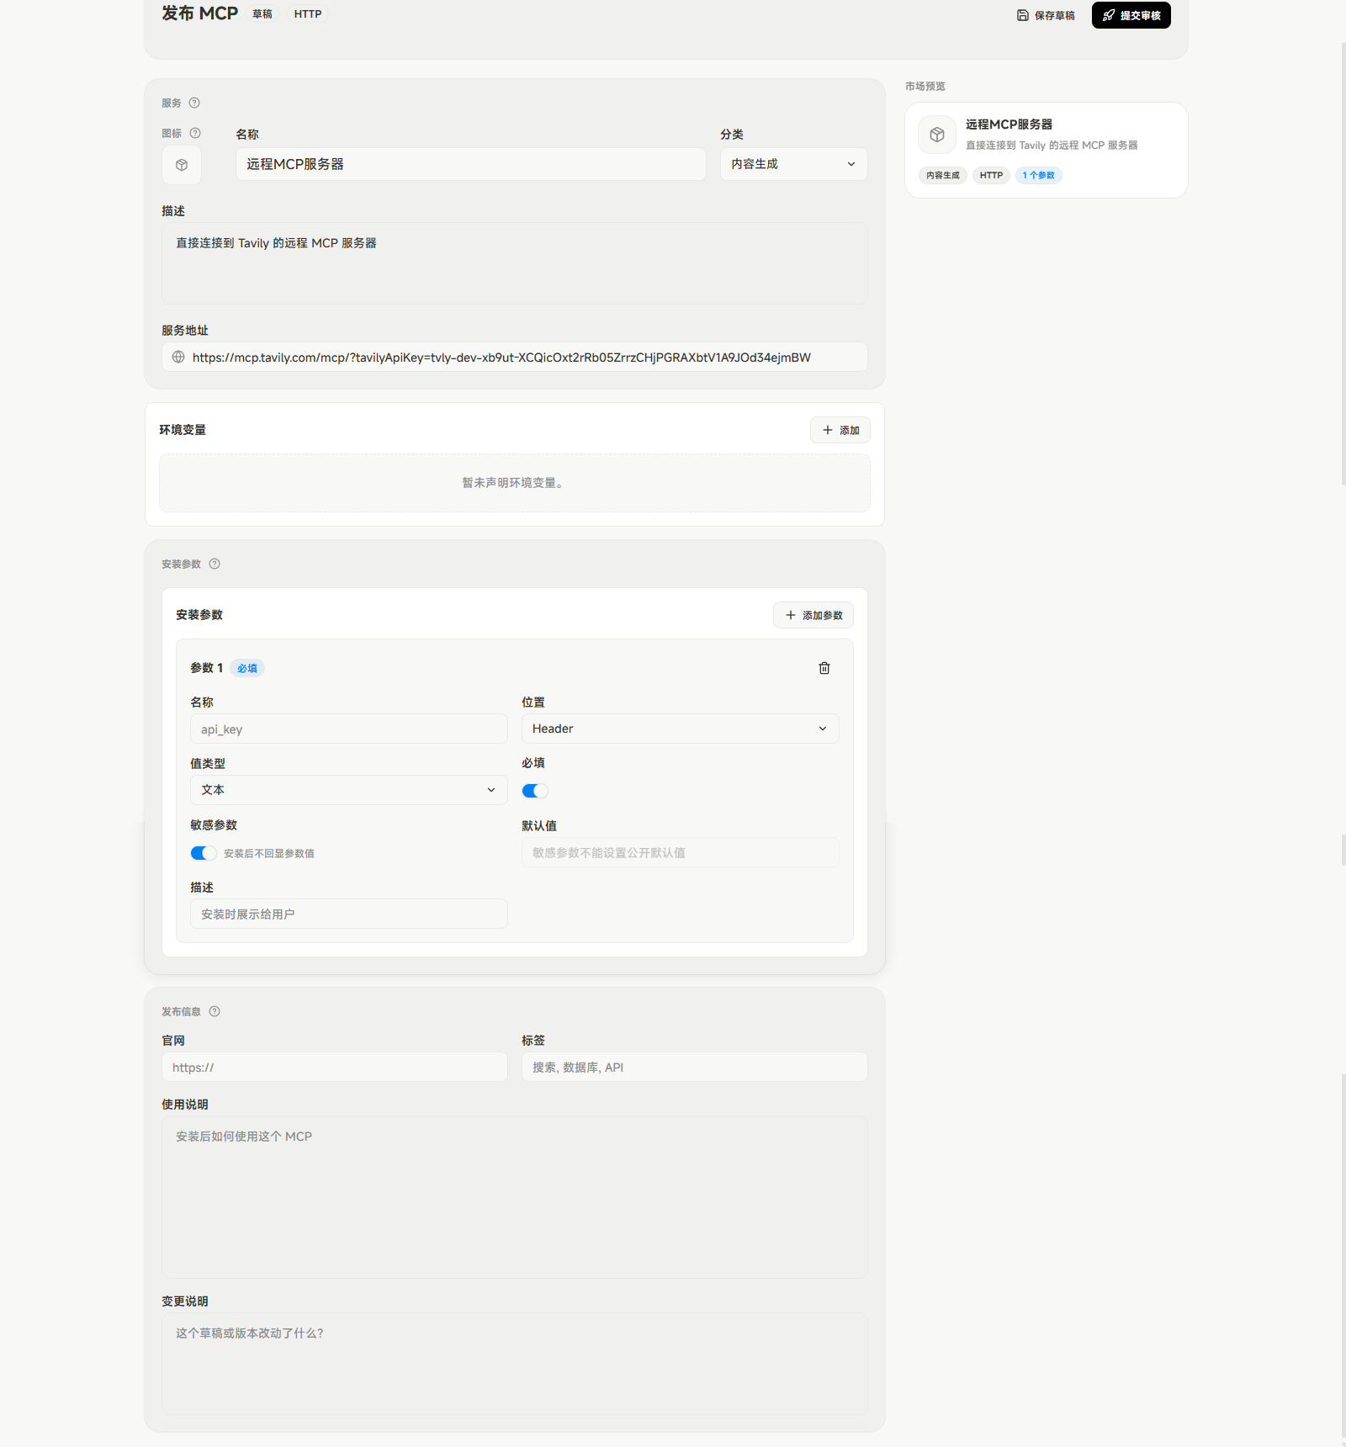Click the globe icon in 服务地址 field
The height and width of the screenshot is (1447, 1346).
tap(178, 357)
